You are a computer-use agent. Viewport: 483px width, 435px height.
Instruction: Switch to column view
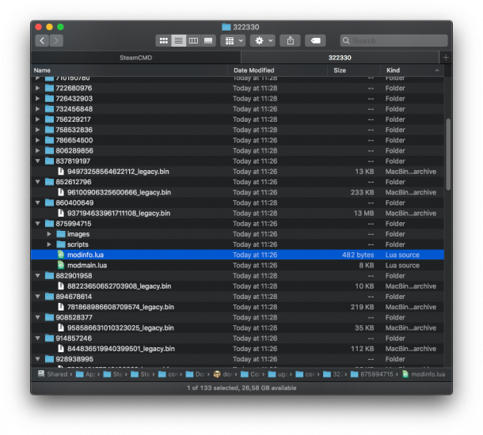[193, 40]
